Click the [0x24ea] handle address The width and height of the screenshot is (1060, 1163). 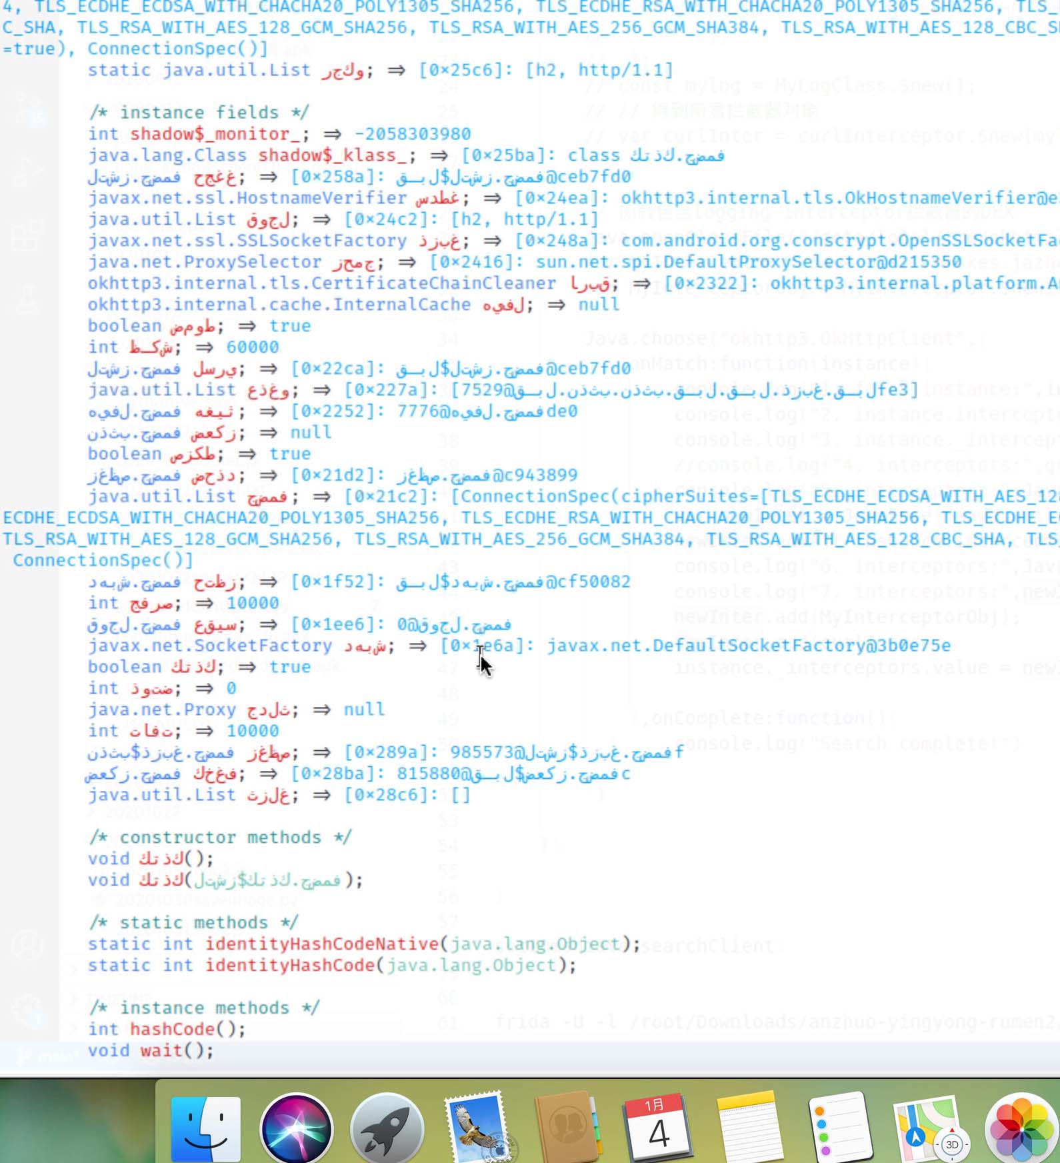click(x=562, y=198)
